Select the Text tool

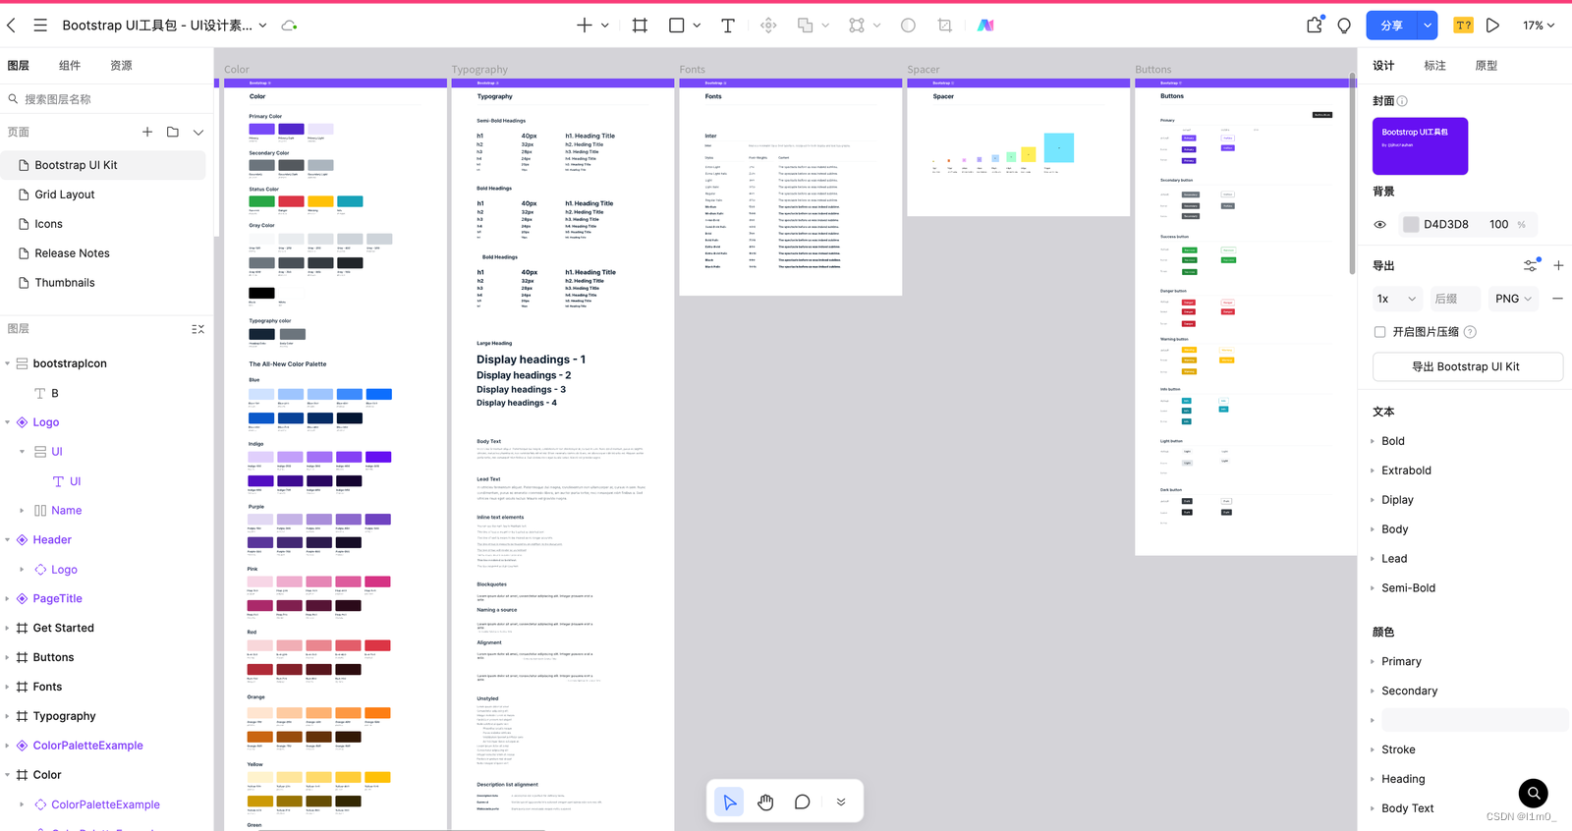[x=728, y=26]
